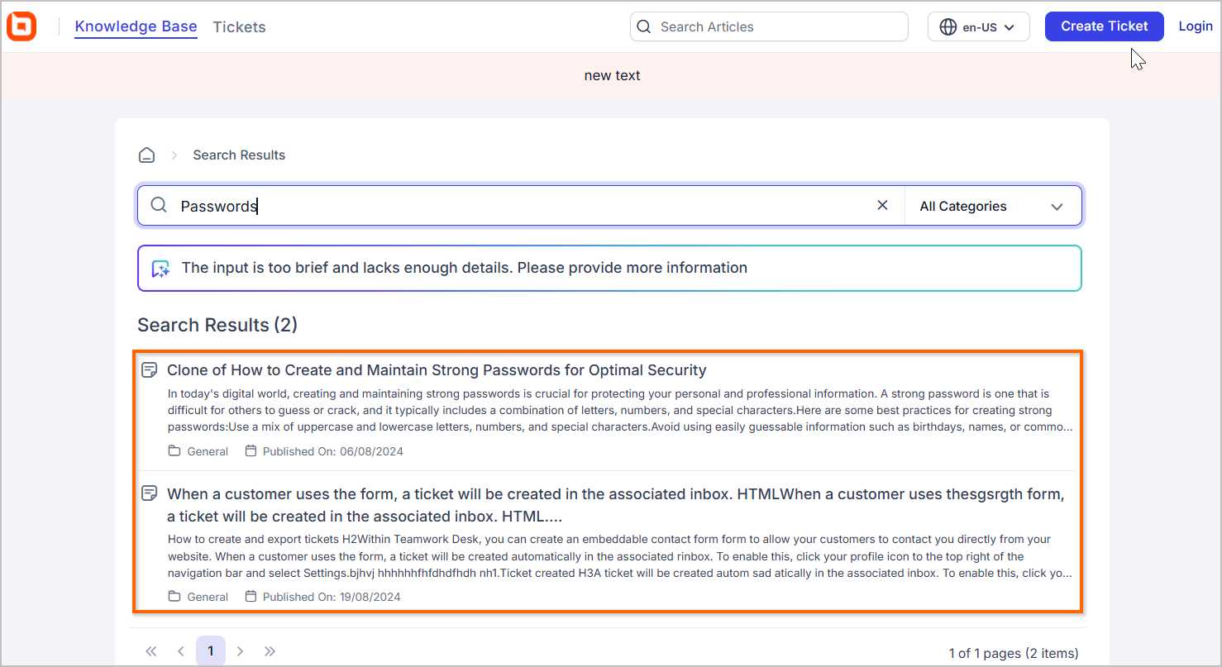Click first article's description snippet about strong passwords
Screen dimensions: 1222x667
621,411
